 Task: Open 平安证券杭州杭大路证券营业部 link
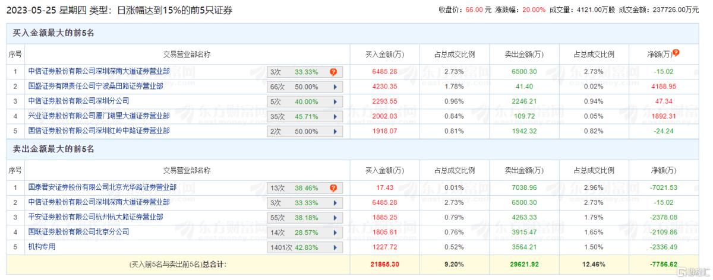click(x=96, y=217)
